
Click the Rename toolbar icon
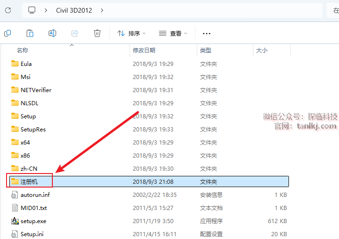pyautogui.click(x=52, y=33)
